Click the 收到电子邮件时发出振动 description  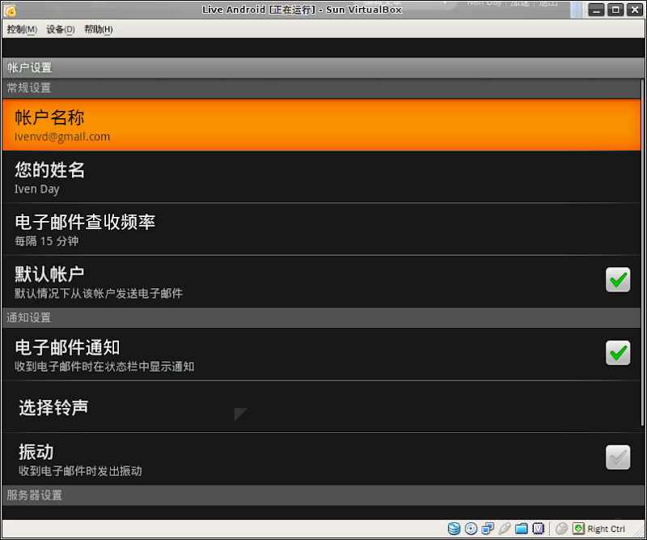pos(80,471)
